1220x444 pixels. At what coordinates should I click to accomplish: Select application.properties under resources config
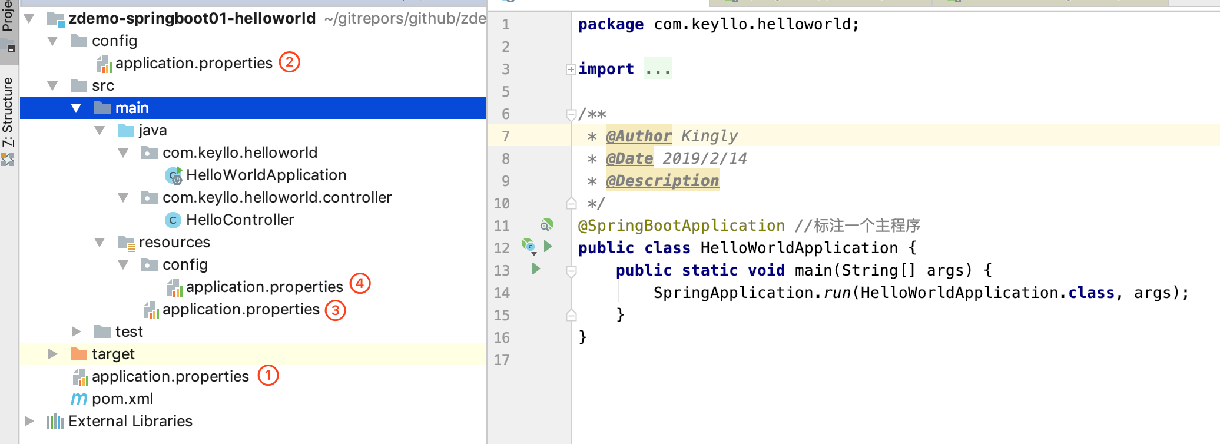pyautogui.click(x=264, y=287)
